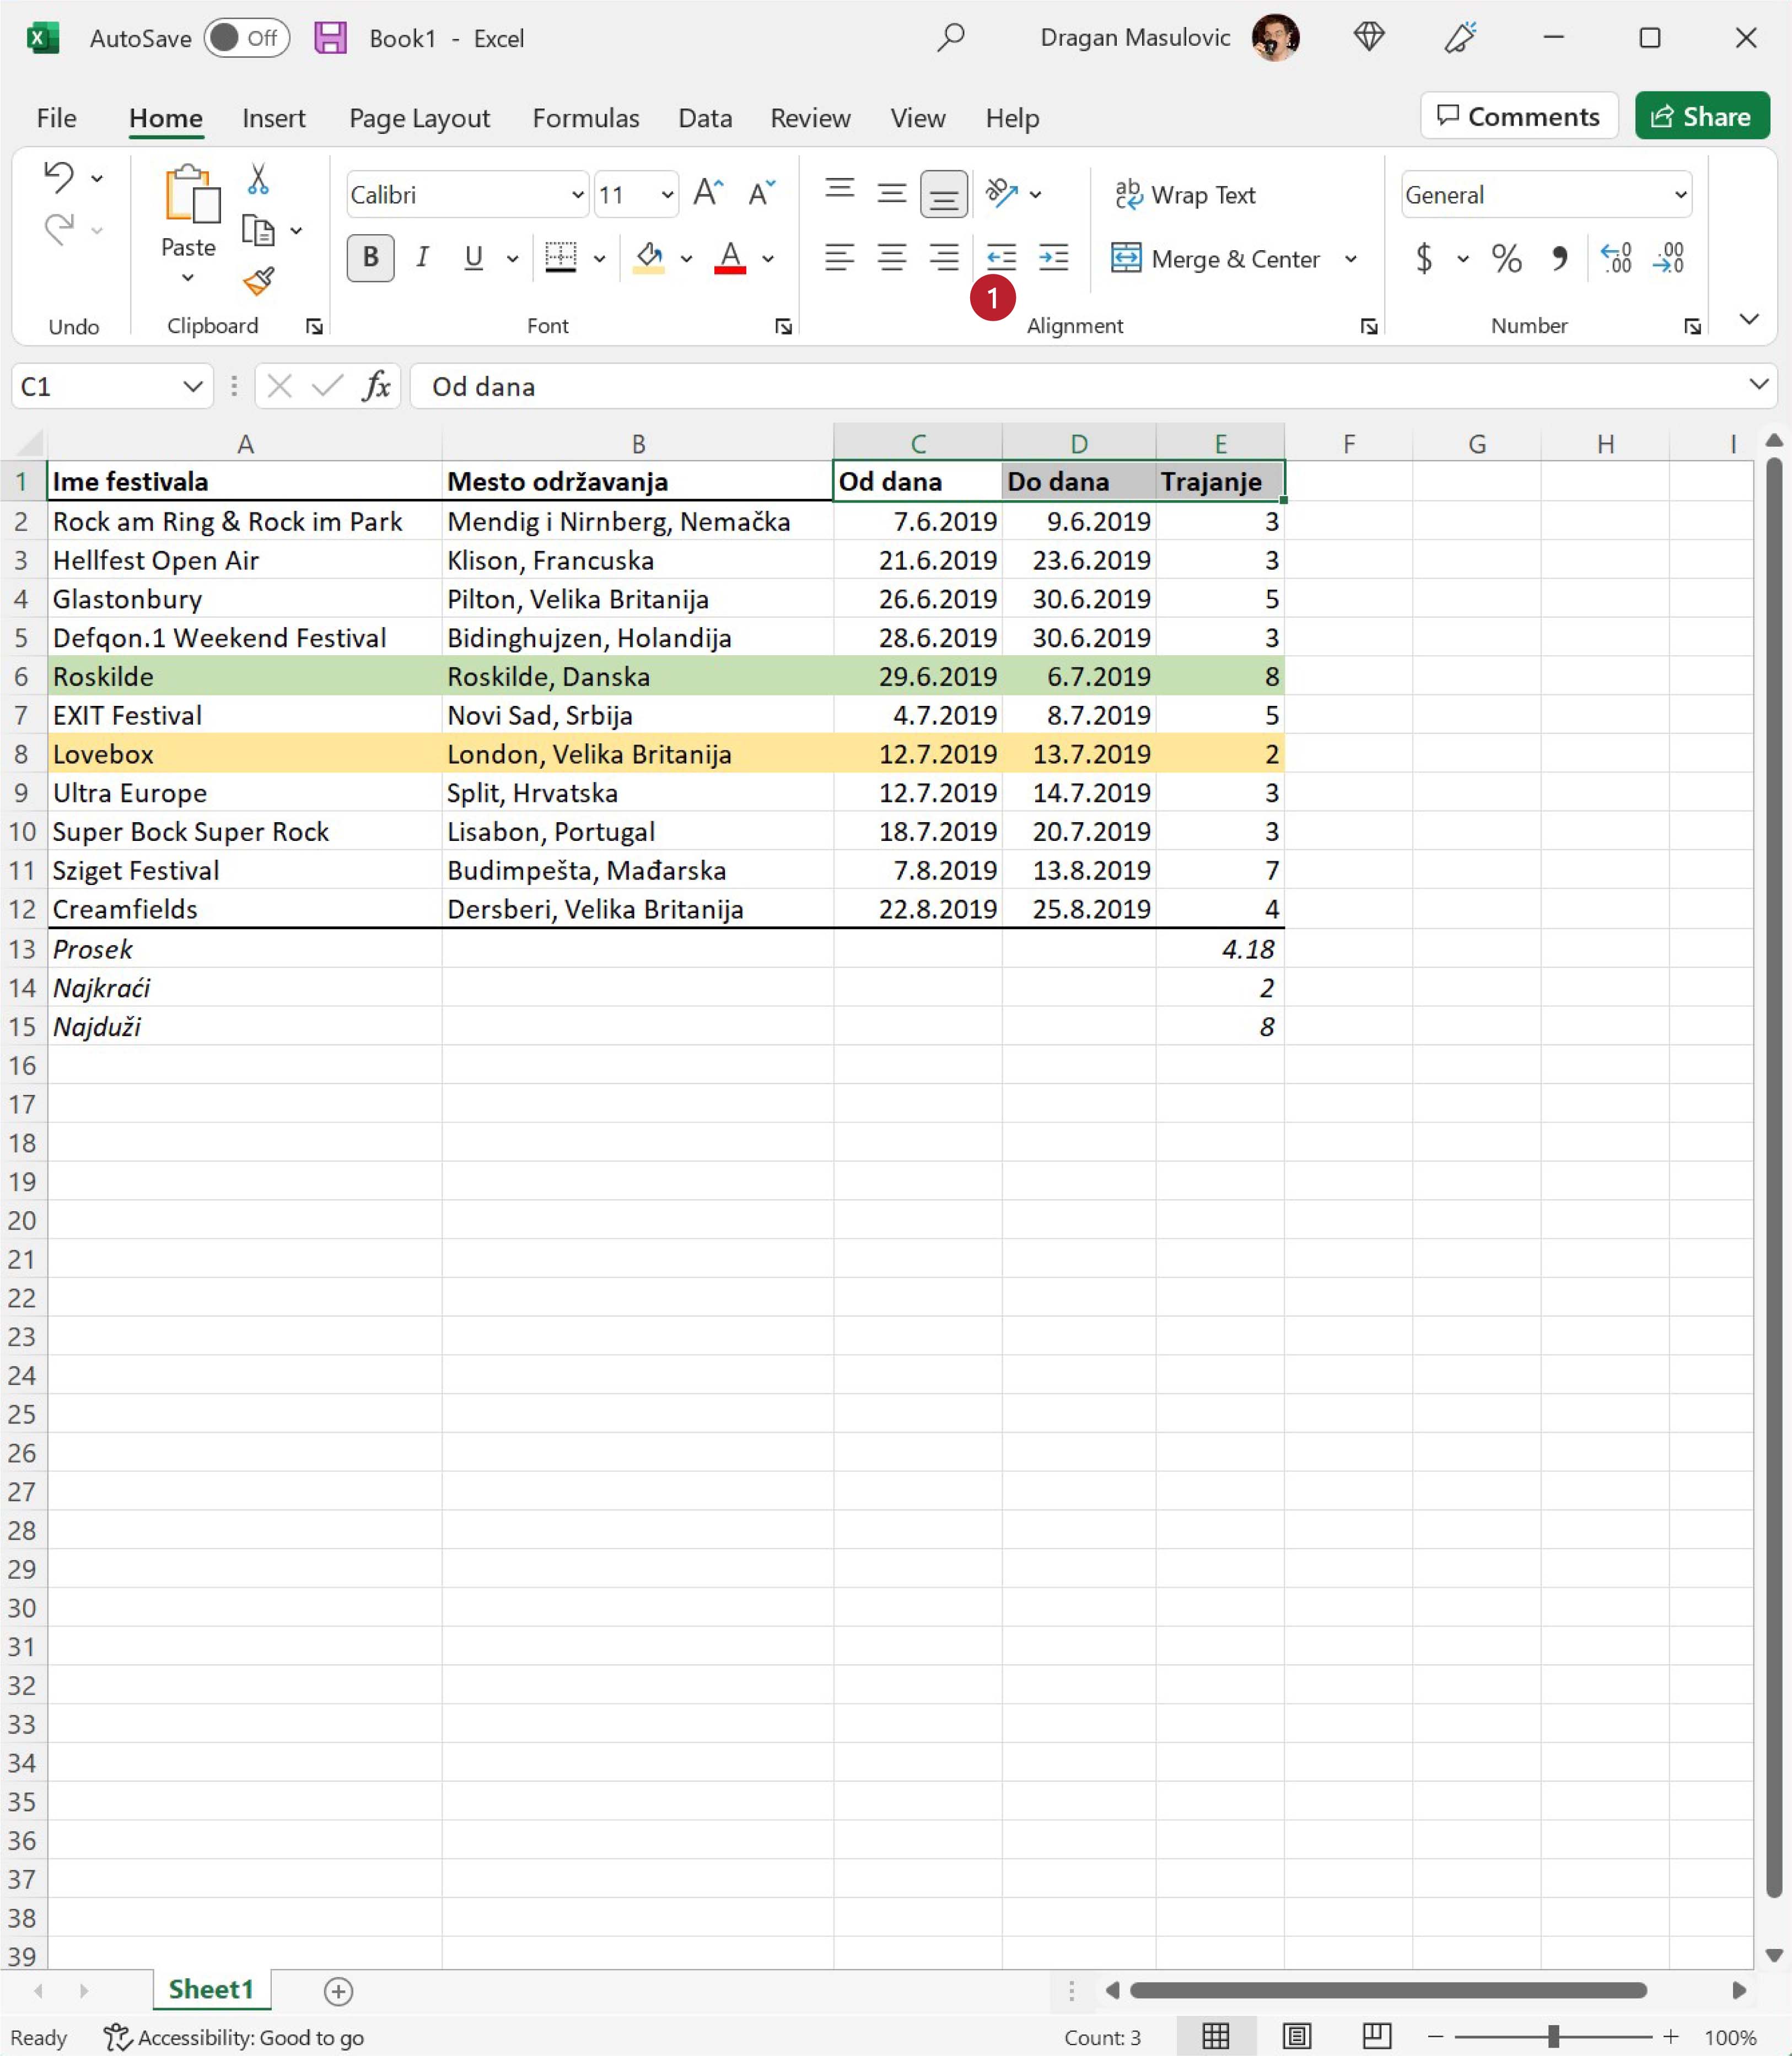Apply Percent Style number format
The image size is (1792, 2056).
(x=1506, y=259)
